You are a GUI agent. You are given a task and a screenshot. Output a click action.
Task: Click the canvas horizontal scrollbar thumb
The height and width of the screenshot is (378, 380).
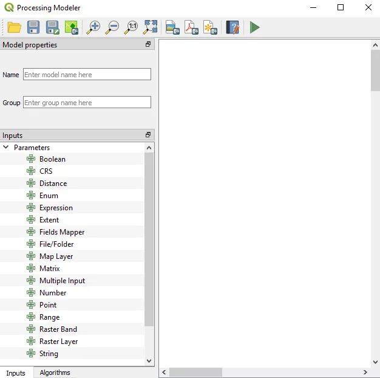(195, 372)
